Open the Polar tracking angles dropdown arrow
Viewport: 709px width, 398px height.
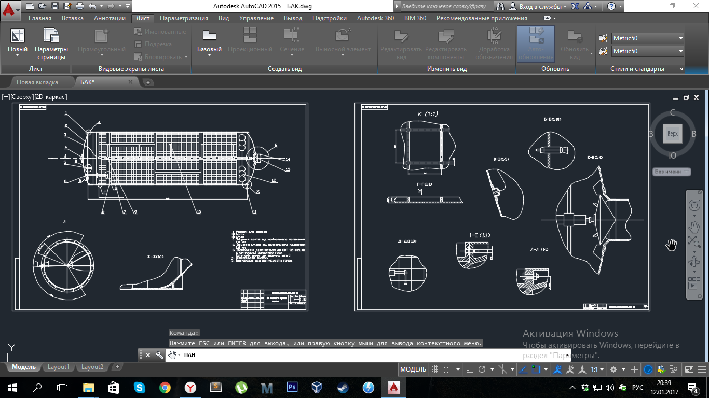pos(492,369)
